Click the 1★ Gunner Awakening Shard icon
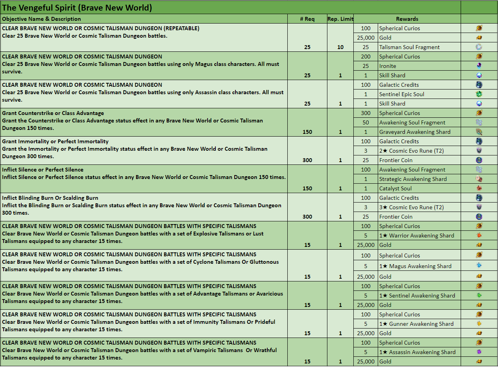498x367 pixels. coord(479,324)
